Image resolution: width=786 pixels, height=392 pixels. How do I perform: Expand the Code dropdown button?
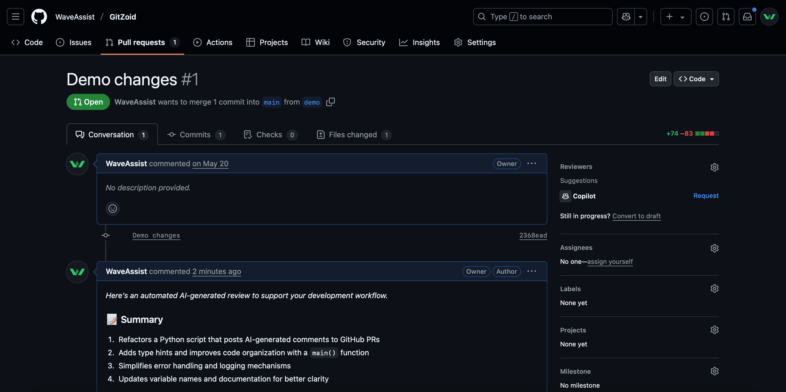tap(696, 79)
